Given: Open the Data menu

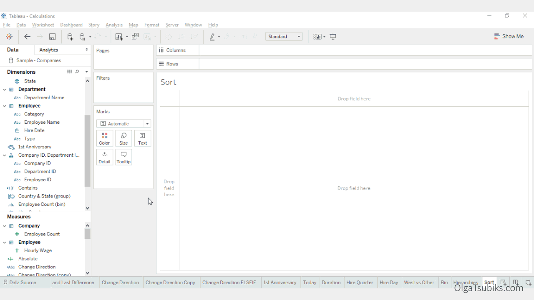Looking at the screenshot, I should click(x=21, y=25).
